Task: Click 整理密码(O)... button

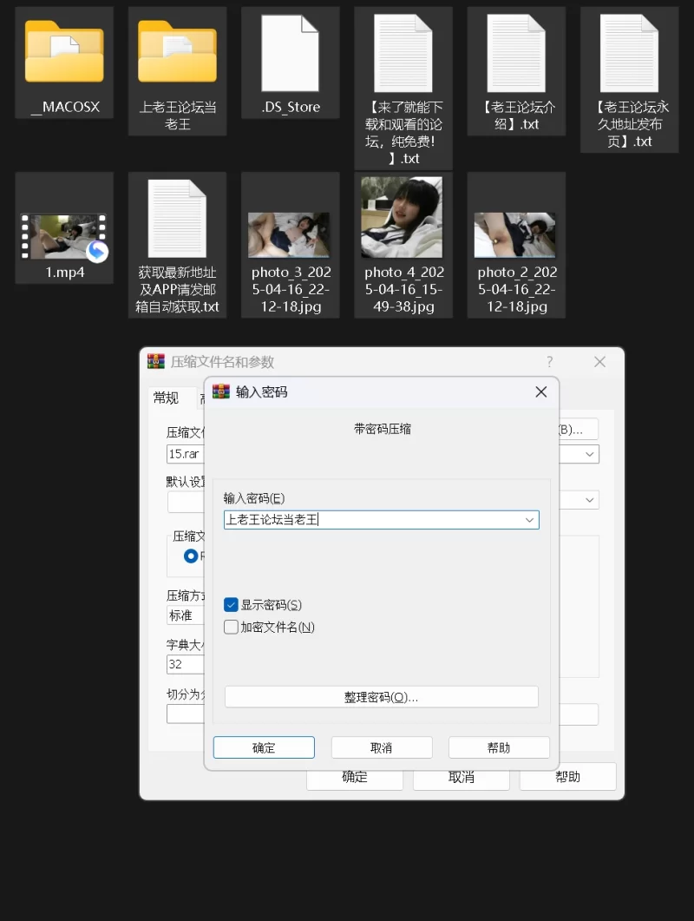Action: tap(382, 697)
